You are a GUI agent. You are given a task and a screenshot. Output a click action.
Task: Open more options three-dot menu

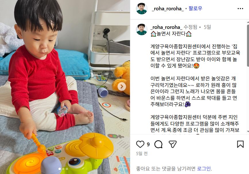click(x=240, y=9)
